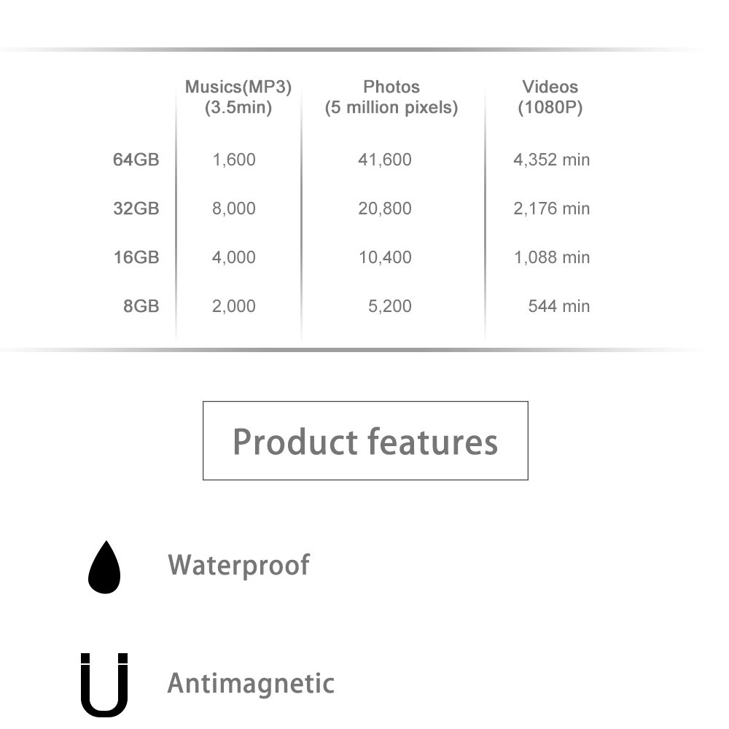Click the Photos (5 million pixels) header
The image size is (729, 729).
[x=391, y=97]
